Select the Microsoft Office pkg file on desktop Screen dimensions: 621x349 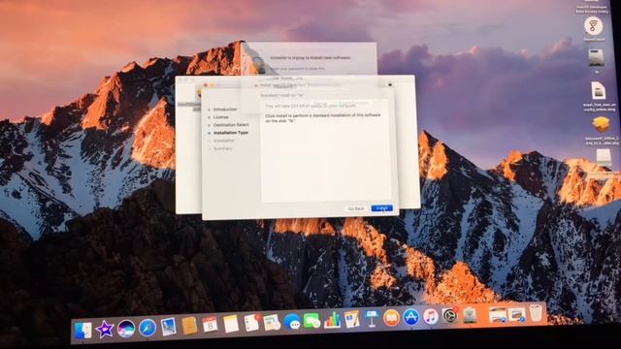601,125
